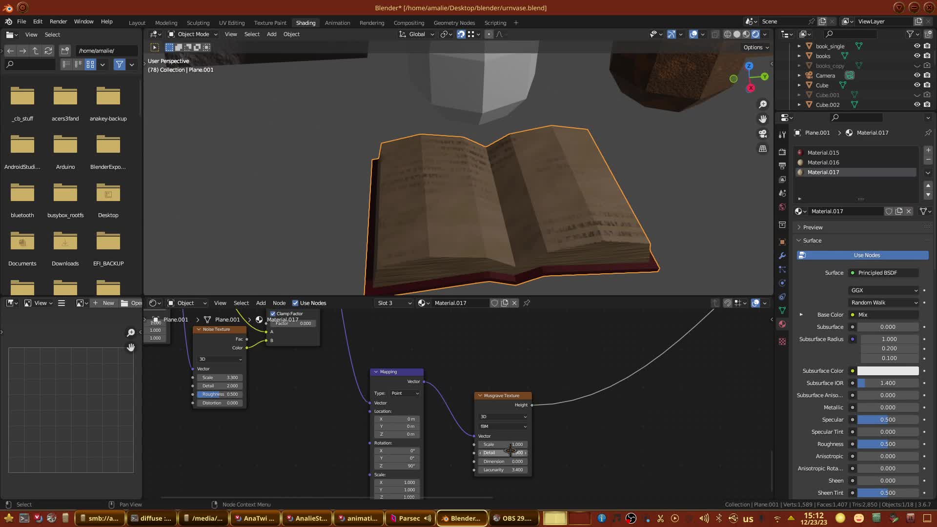Toggle Clamp Factor checkbox on Mix node

click(x=273, y=314)
